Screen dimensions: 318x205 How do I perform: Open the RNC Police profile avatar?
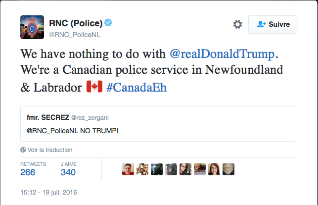tap(32, 27)
